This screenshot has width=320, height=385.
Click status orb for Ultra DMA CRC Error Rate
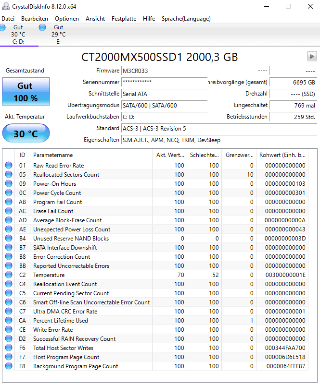9,311
